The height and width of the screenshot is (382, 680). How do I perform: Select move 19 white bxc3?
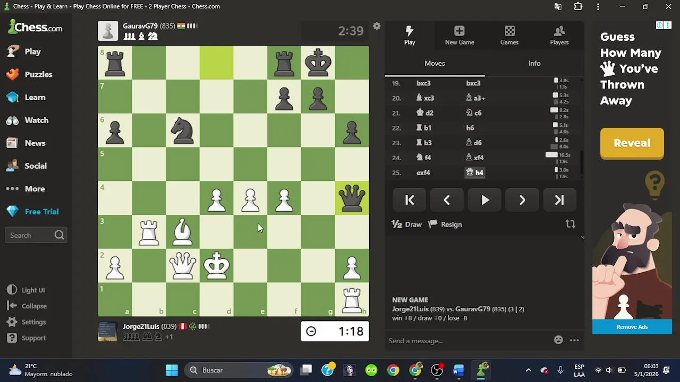(x=423, y=83)
